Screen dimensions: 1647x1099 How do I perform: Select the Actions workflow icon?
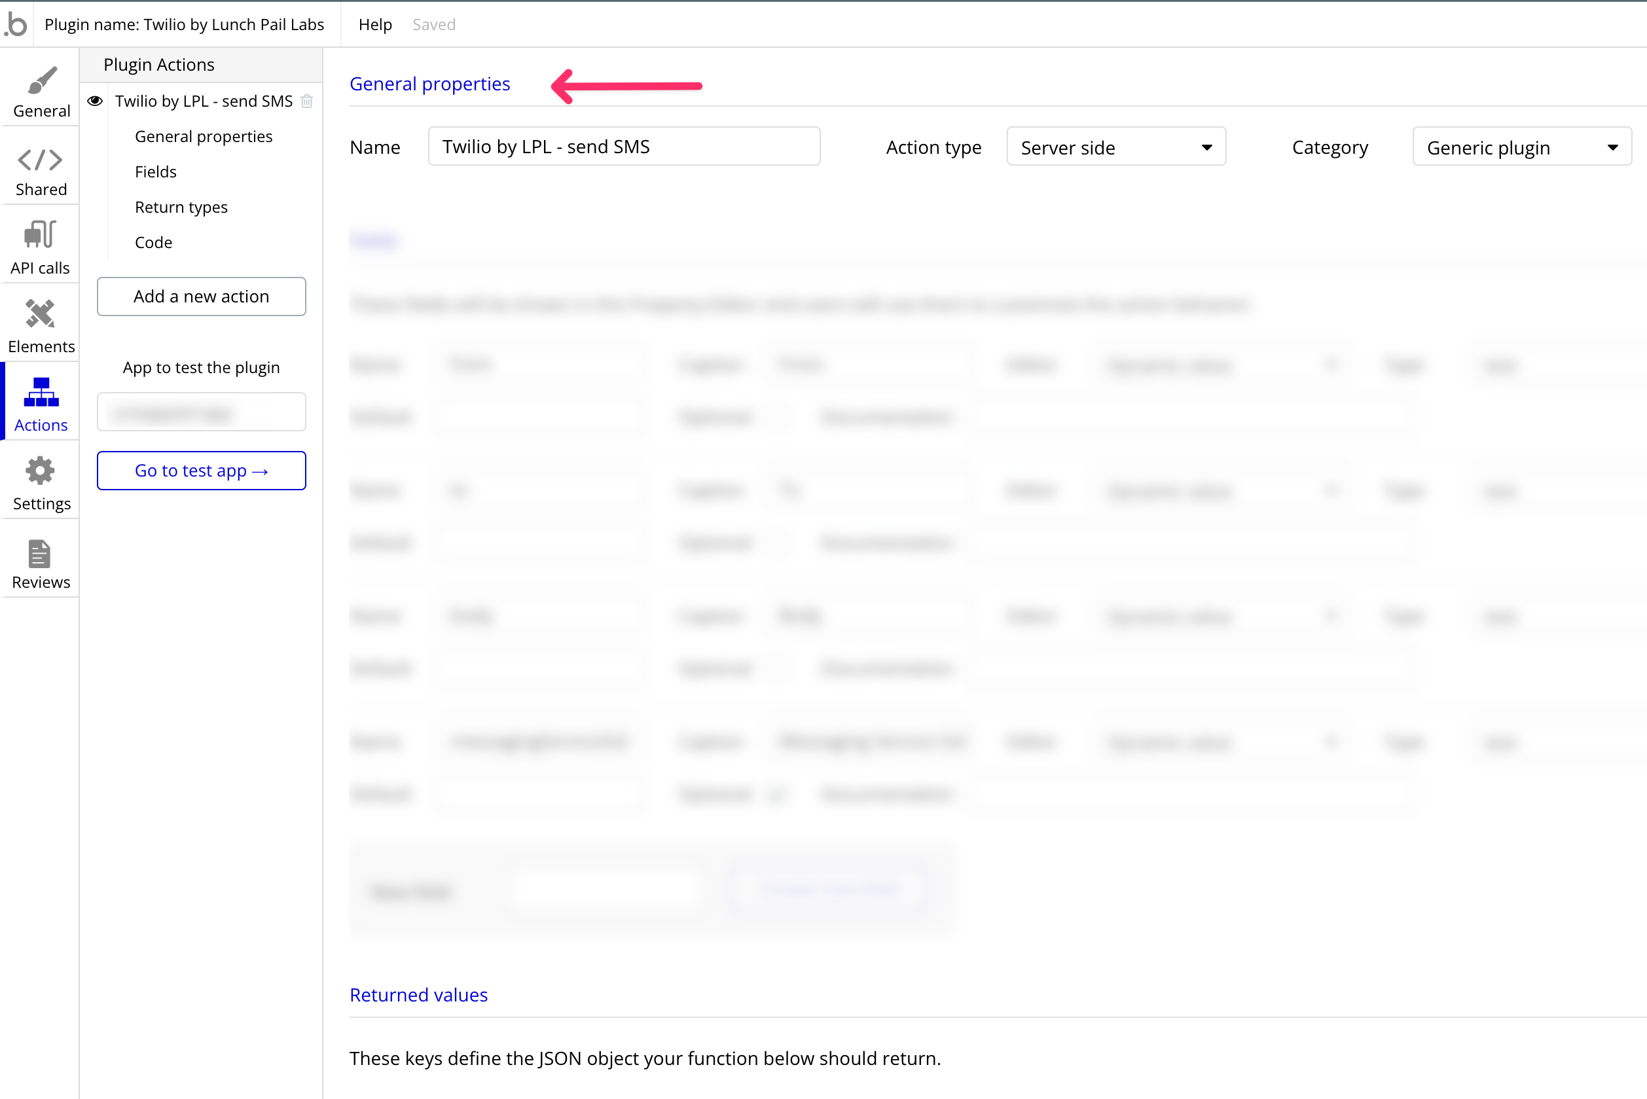(x=41, y=393)
